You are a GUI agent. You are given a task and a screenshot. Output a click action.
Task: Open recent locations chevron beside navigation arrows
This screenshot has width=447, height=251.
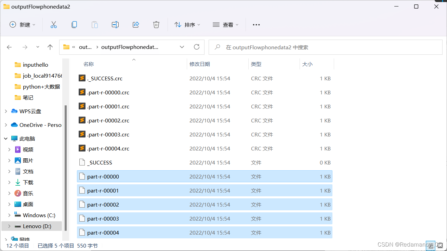coord(38,47)
